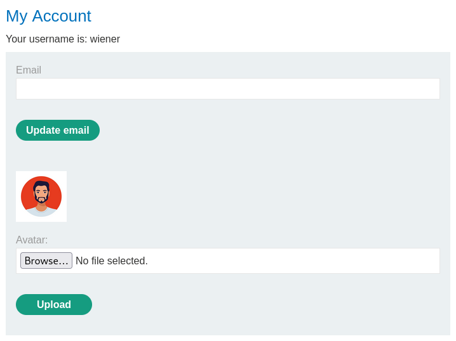Click the Avatar: label
The image size is (456, 341).
pos(32,240)
